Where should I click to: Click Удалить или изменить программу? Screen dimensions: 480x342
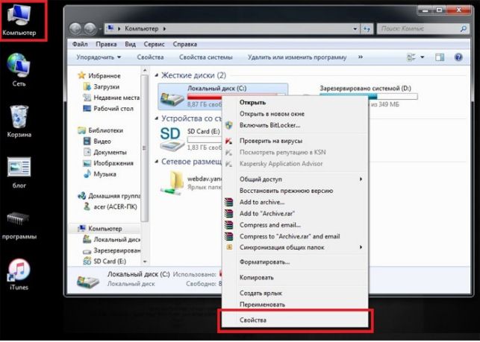(297, 57)
